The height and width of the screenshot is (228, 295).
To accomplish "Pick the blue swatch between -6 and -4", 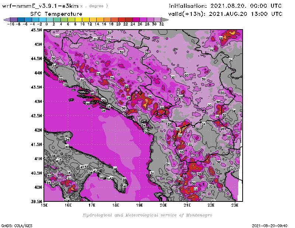I will click(x=28, y=20).
